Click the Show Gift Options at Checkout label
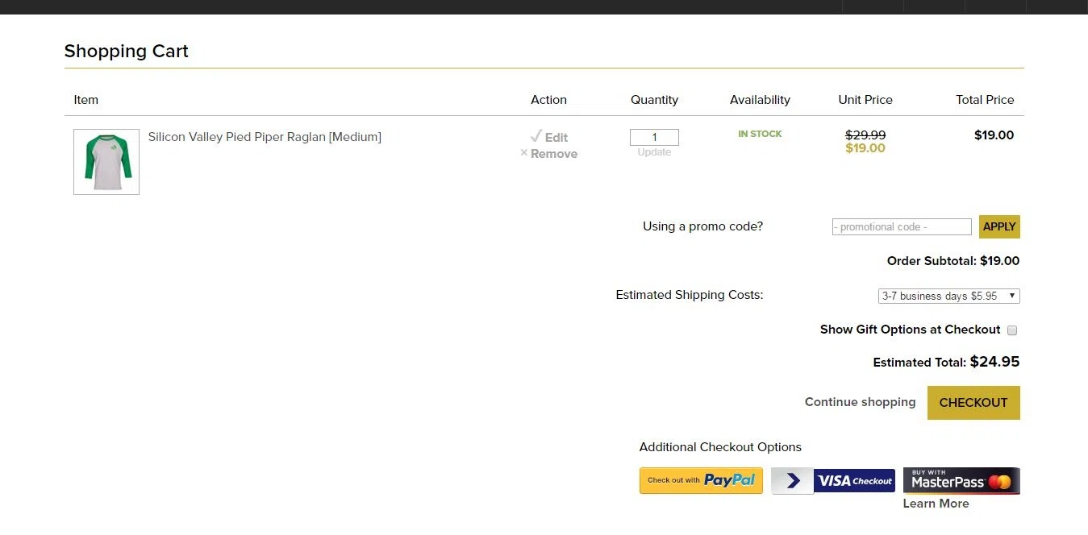This screenshot has height=535, width=1088. (910, 330)
